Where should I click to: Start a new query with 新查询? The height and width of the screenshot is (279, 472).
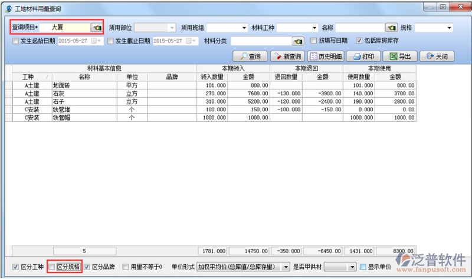287,57
